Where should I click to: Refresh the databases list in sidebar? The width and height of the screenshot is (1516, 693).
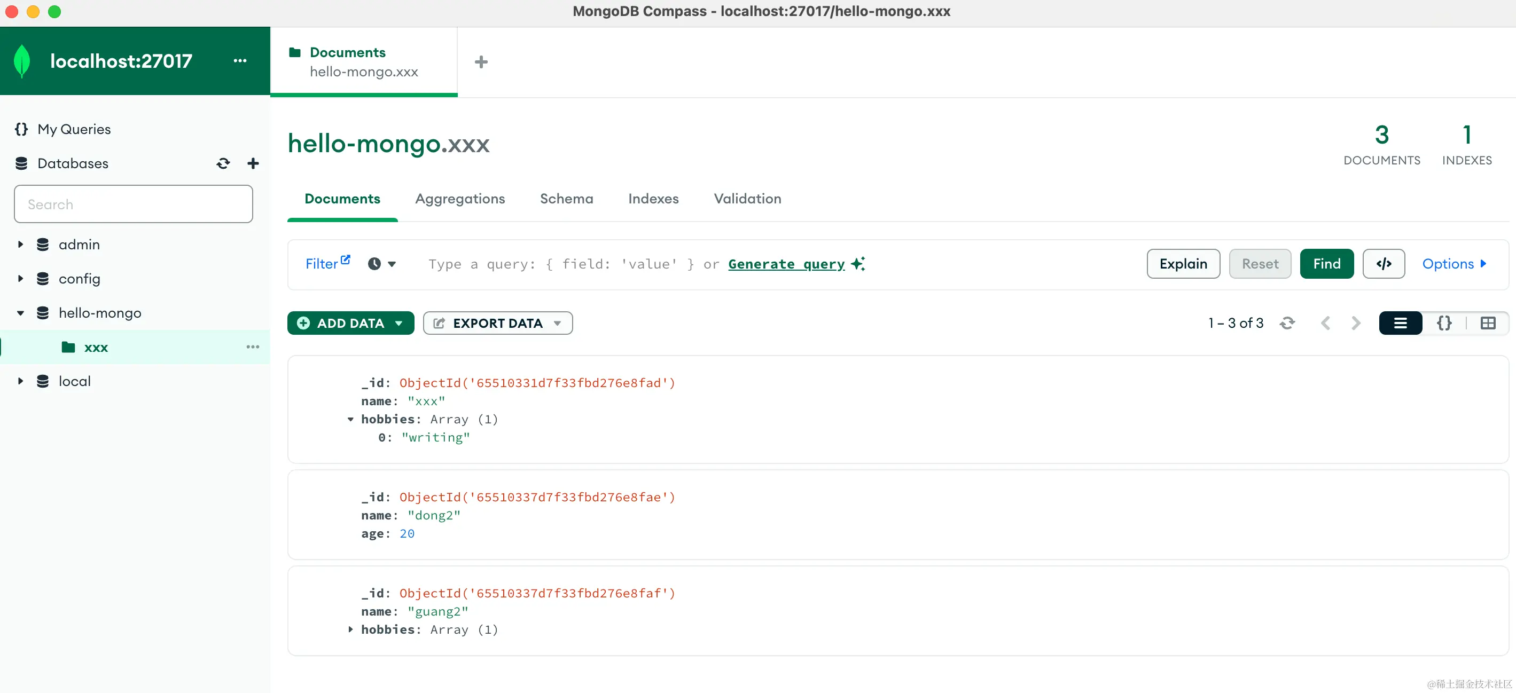coord(223,163)
